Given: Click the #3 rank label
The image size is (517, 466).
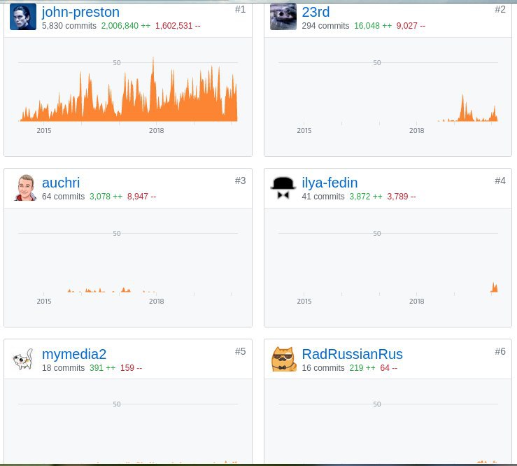Looking at the screenshot, I should coord(240,181).
